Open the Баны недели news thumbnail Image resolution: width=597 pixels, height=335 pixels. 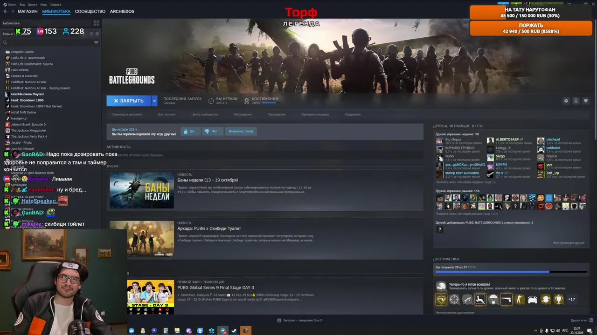pos(142,190)
